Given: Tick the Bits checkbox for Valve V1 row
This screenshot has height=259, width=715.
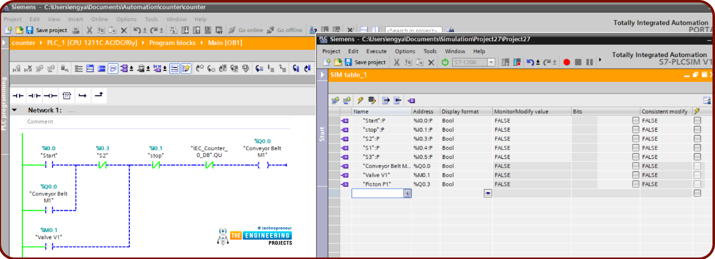Looking at the screenshot, I should (x=636, y=175).
